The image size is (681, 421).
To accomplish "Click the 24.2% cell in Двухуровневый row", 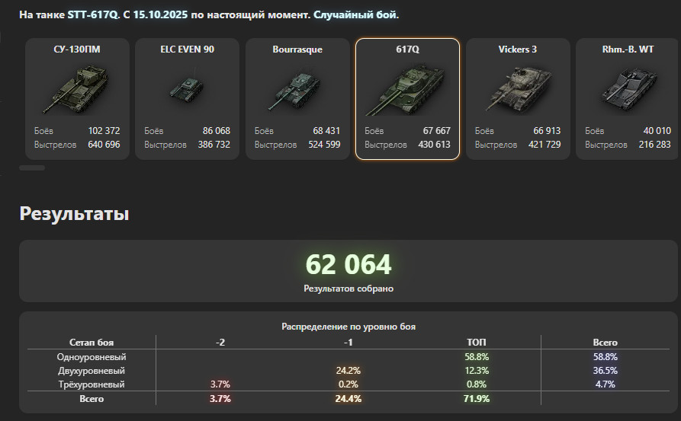I will (x=348, y=370).
